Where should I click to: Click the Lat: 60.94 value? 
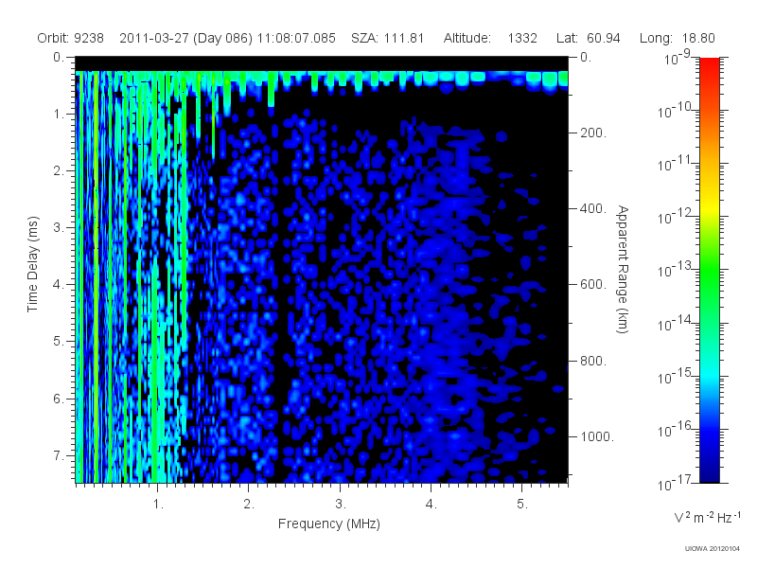point(588,38)
